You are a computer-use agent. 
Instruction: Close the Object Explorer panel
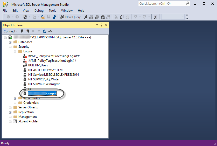pos(106,25)
